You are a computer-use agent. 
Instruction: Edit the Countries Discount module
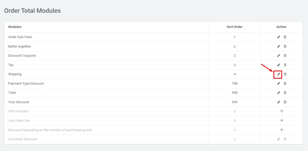278,139
